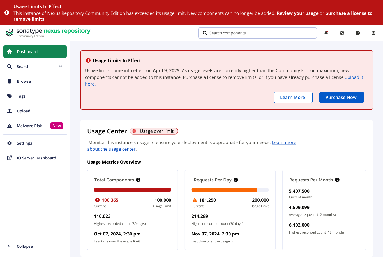383x257 pixels.
Task: Open the Upload menu item
Action: coord(35,111)
